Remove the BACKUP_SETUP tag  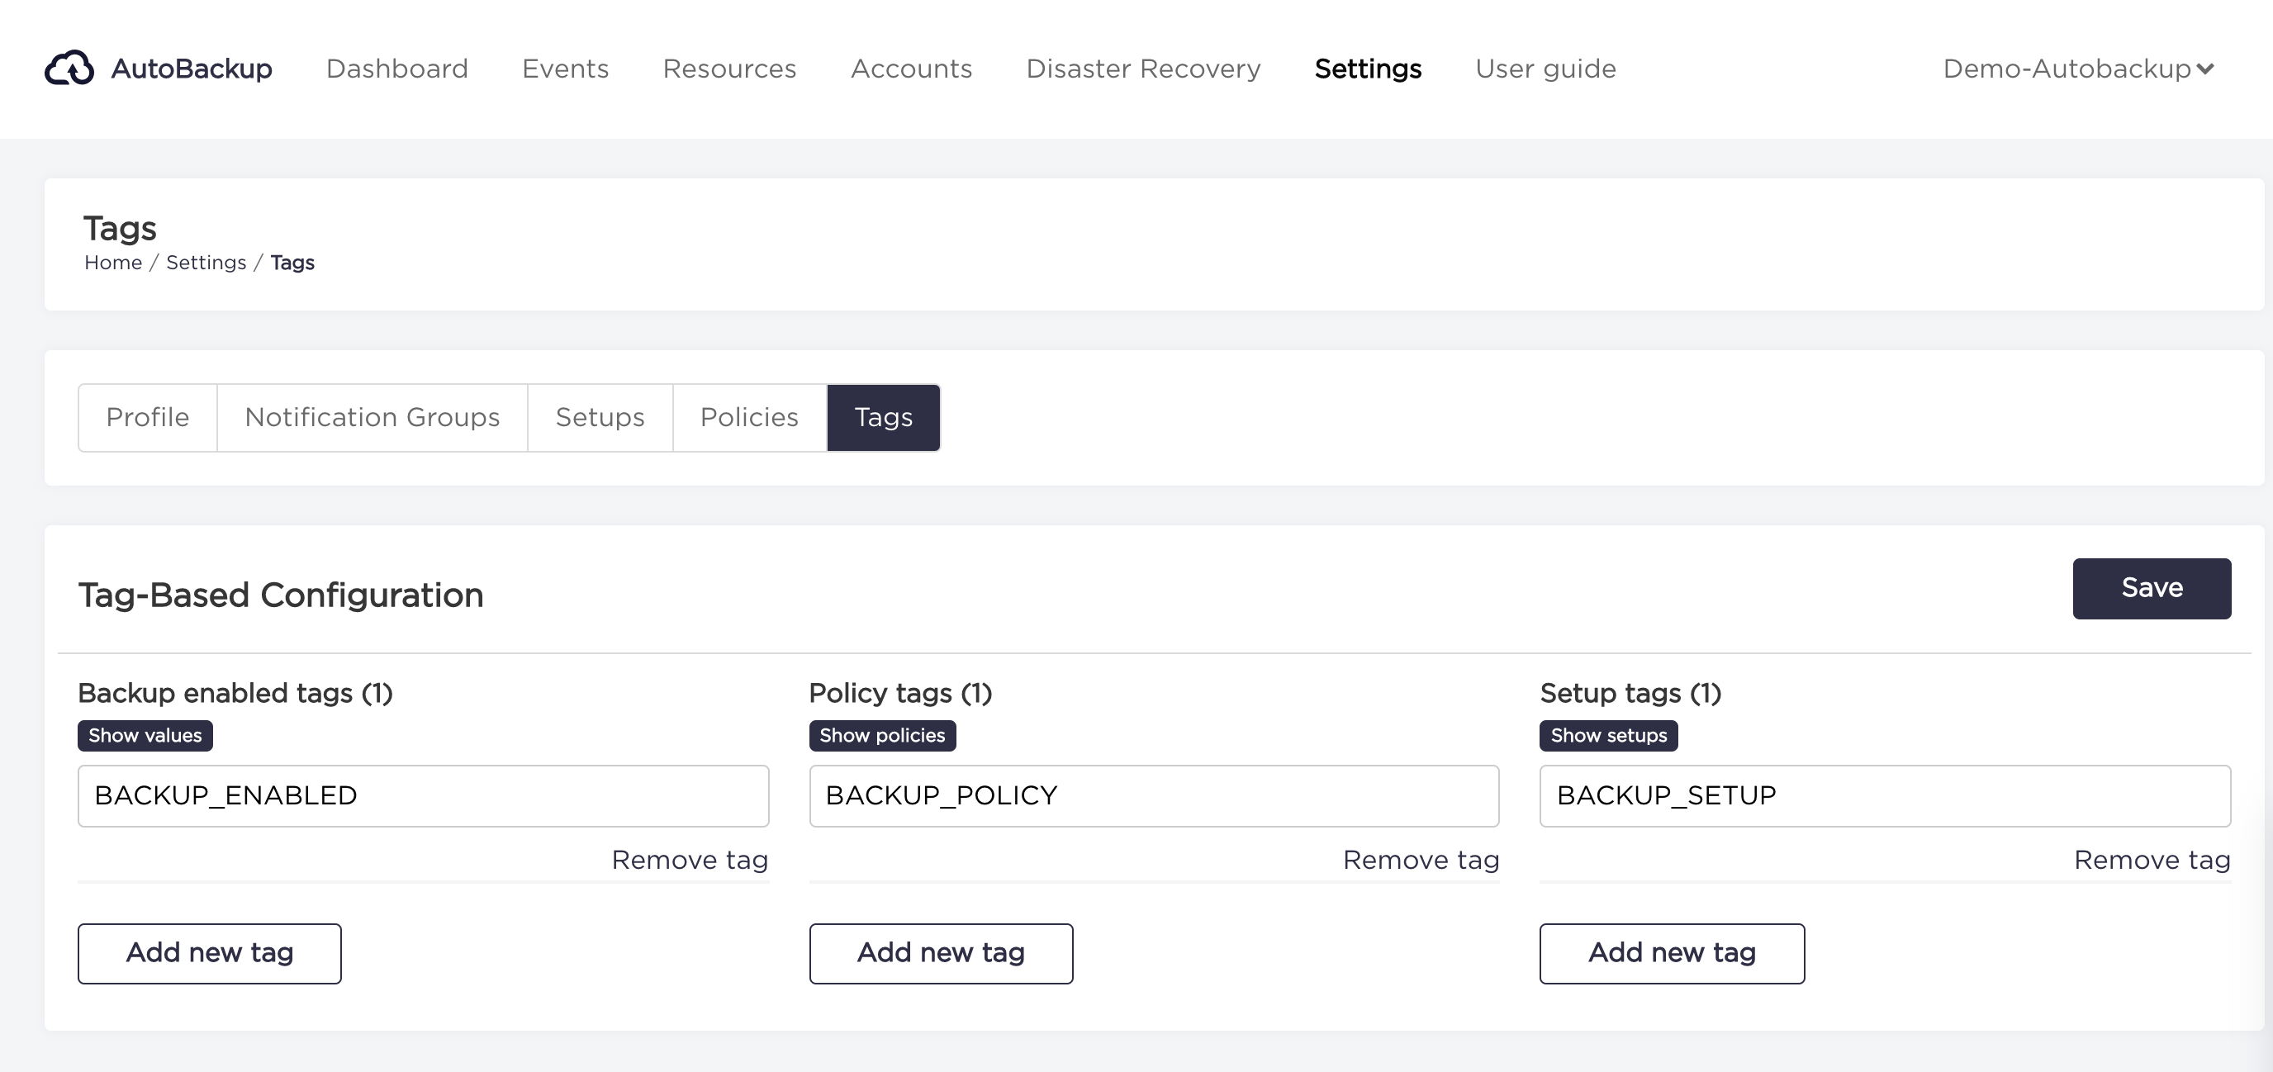(2152, 861)
